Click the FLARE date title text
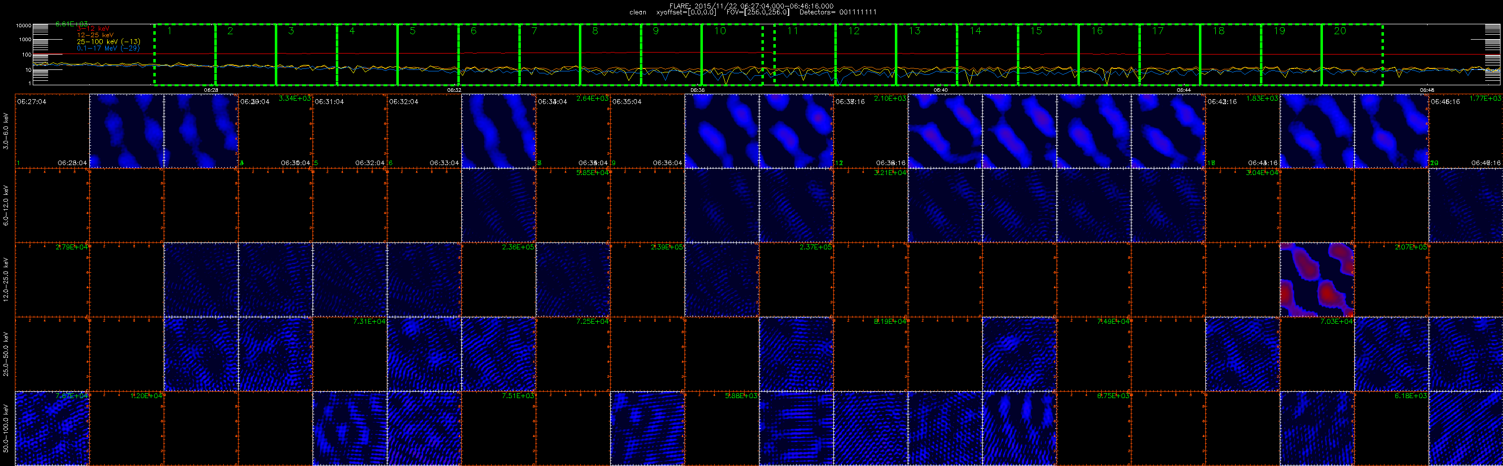1503x466 pixels. coord(751,6)
